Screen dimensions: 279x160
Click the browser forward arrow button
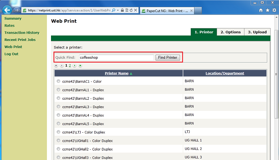[17, 10]
